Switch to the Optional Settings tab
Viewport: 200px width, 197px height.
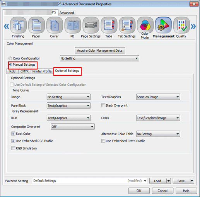coord(67,71)
